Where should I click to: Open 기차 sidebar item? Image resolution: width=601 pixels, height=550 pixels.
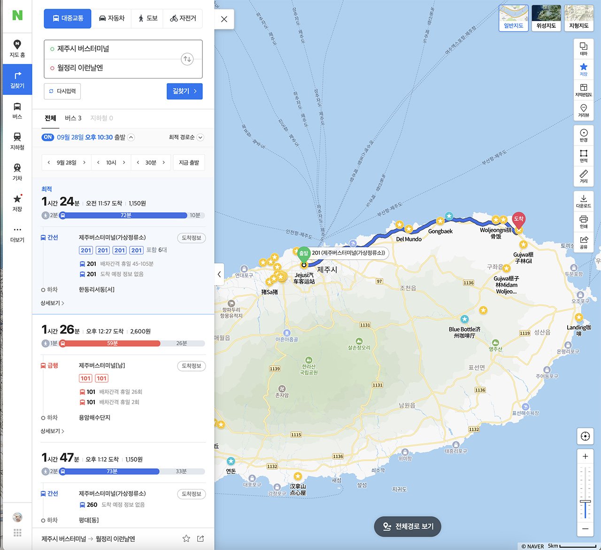point(17,172)
